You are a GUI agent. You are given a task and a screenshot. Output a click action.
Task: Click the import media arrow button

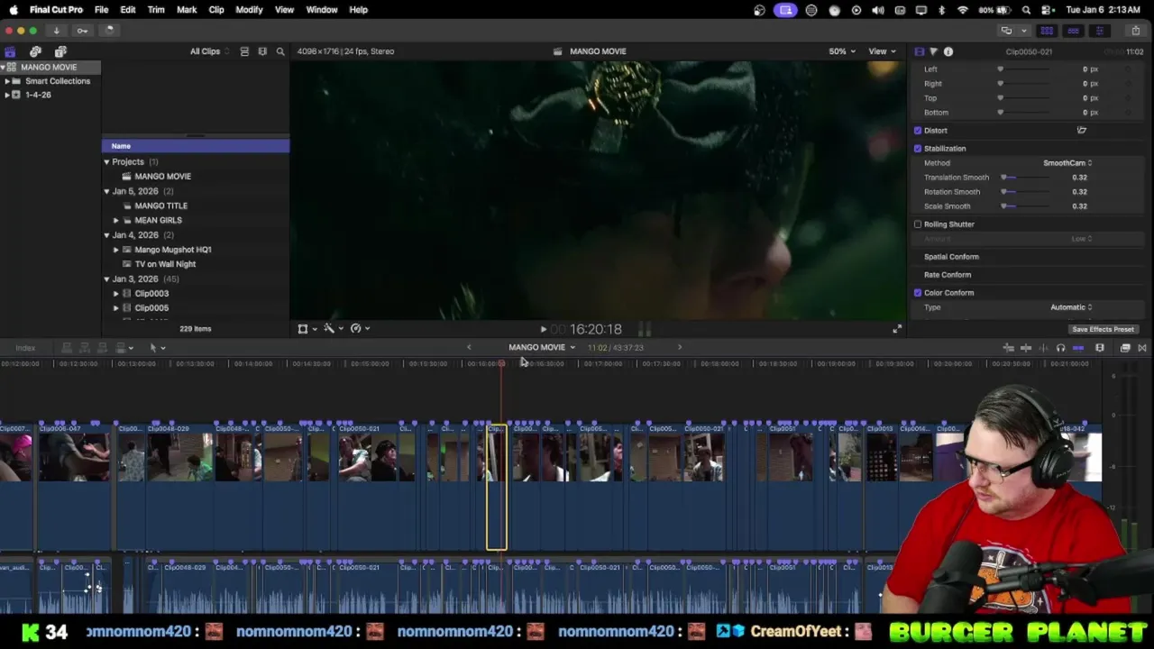[56, 31]
